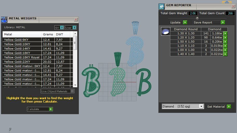This screenshot has width=237, height=133.
Task: Click green arrow for 1.50 X 1.50 row
Action: pyautogui.click(x=225, y=42)
